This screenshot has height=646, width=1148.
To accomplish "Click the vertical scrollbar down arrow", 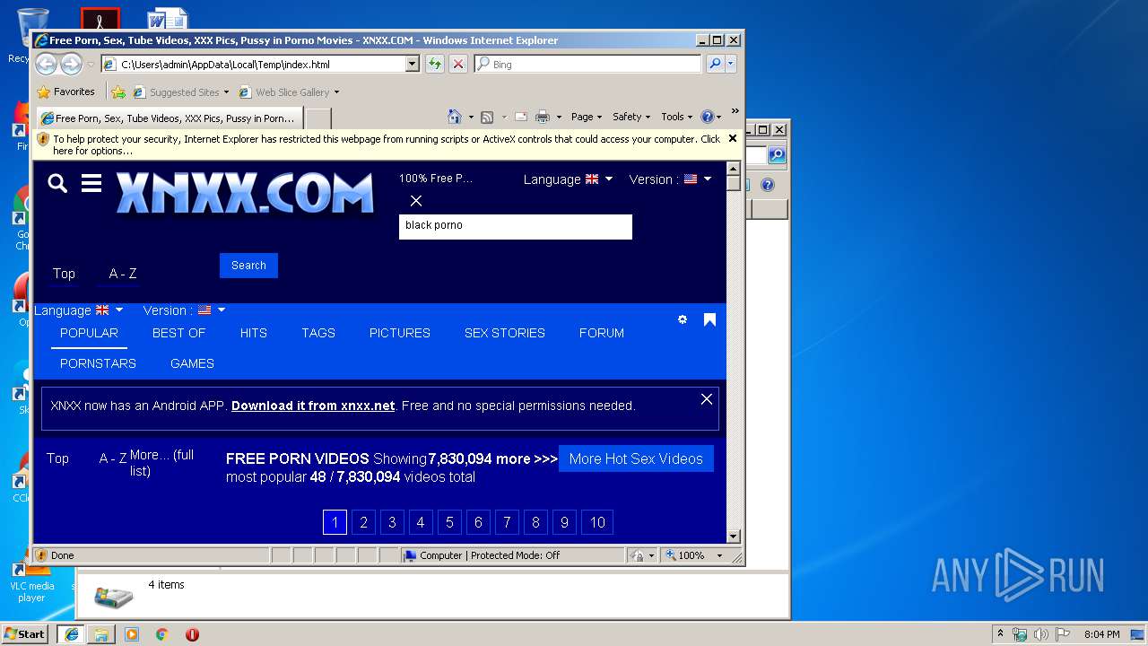I will (x=733, y=537).
